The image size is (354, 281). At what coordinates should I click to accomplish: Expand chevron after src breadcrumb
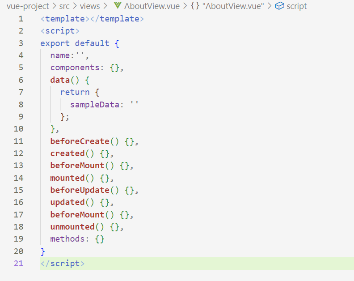point(75,6)
